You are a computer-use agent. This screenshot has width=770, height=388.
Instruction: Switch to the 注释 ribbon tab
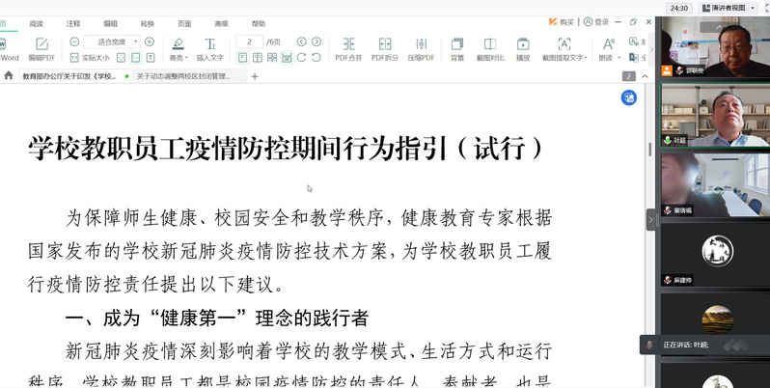point(73,22)
